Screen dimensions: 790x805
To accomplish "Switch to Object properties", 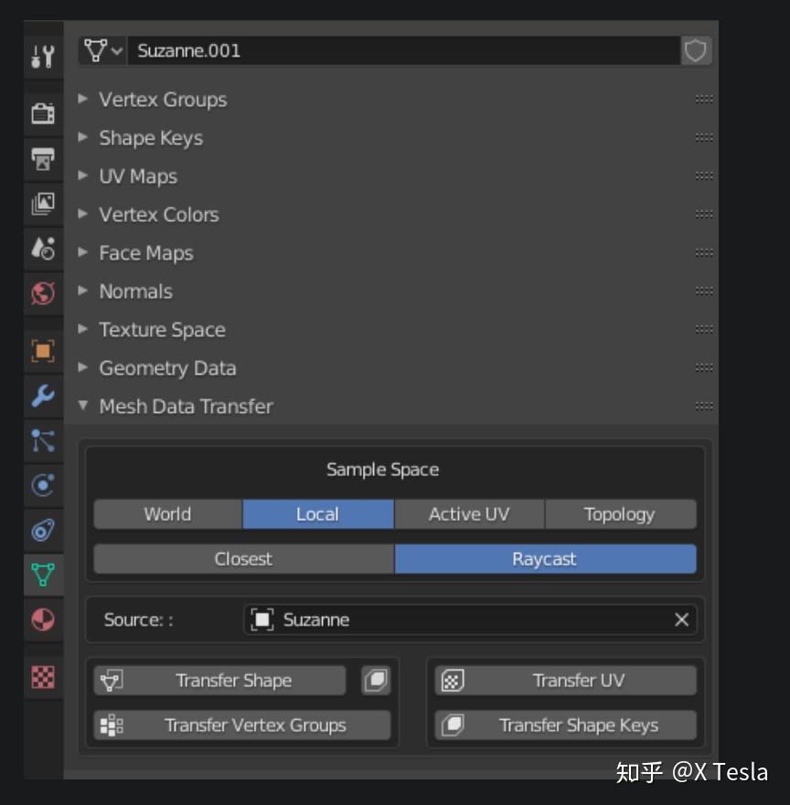I will (x=43, y=350).
